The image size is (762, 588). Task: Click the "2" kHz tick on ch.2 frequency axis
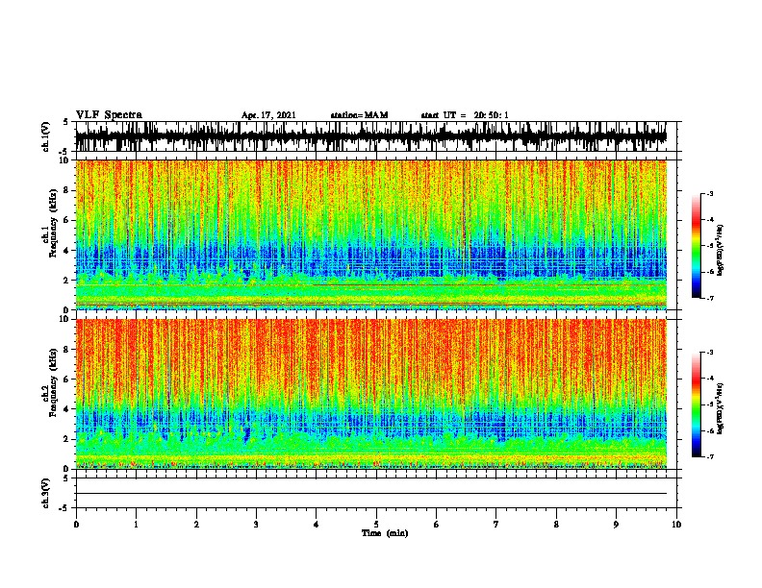(x=67, y=439)
